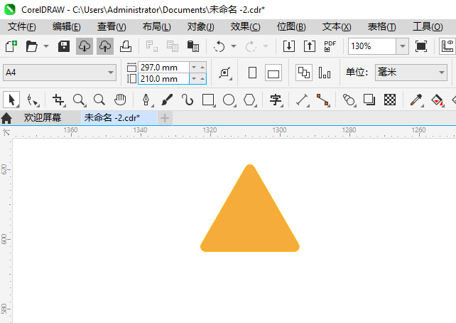Select the Rectangle tool
Screen dimensions: 456x323
coord(208,100)
